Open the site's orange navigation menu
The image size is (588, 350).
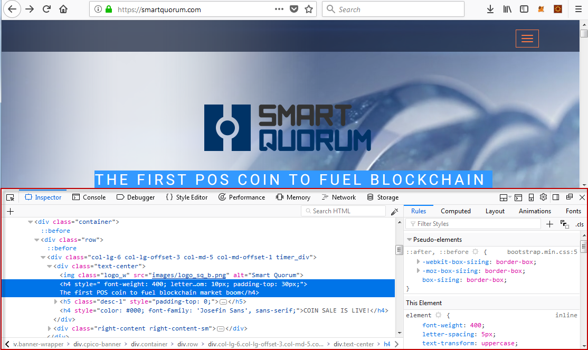click(527, 38)
